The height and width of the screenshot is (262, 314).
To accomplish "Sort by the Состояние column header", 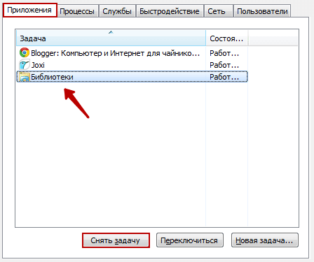I will point(226,38).
